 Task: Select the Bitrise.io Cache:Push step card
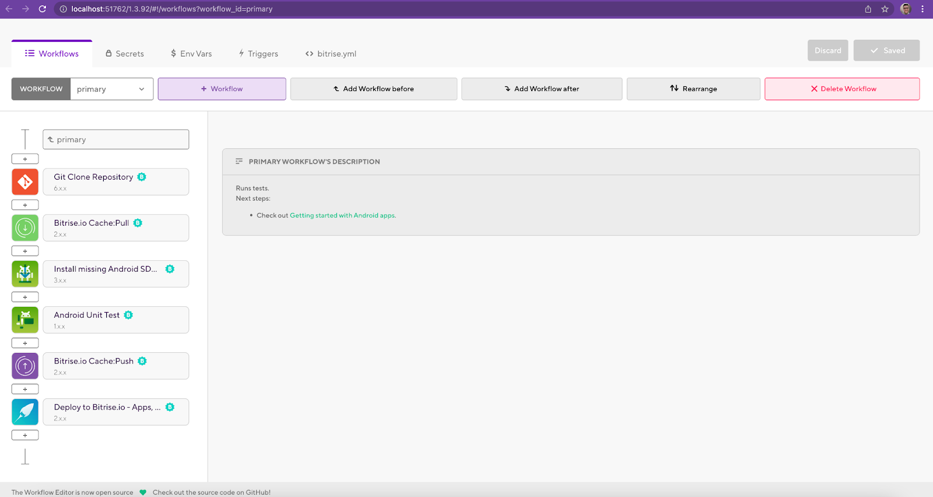(116, 366)
